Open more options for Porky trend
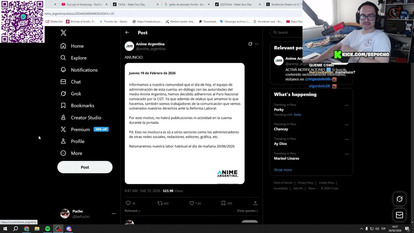The height and width of the screenshot is (233, 414). pos(347,105)
